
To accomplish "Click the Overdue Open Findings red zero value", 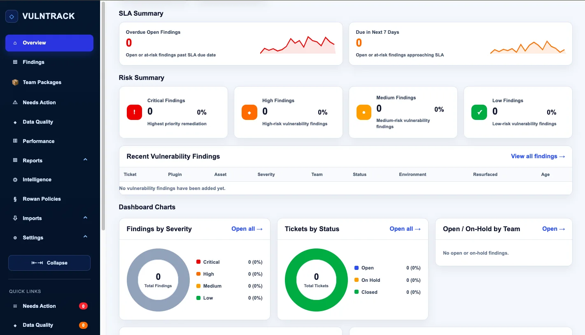I will [129, 43].
